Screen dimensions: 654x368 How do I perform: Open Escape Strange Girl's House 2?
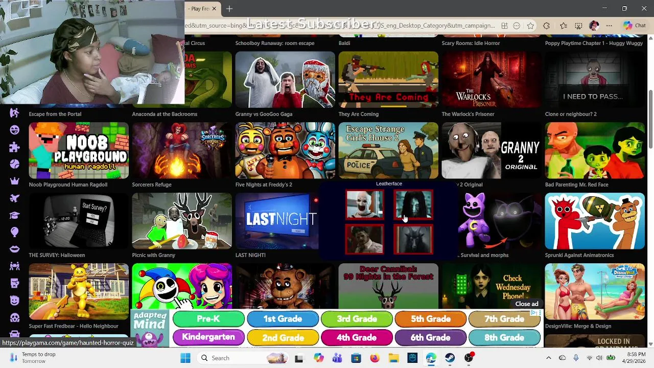tap(388, 150)
